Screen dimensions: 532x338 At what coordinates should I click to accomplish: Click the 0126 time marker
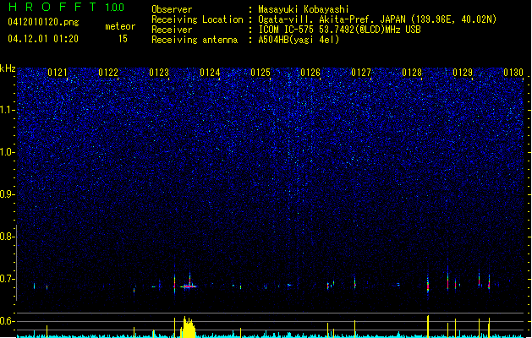[x=310, y=73]
